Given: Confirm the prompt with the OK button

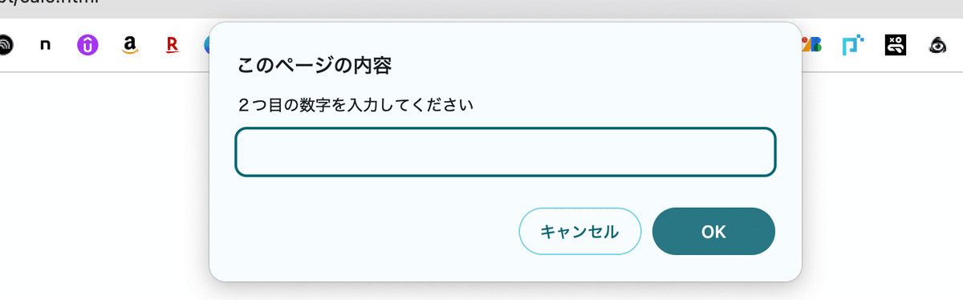Looking at the screenshot, I should click(x=713, y=232).
